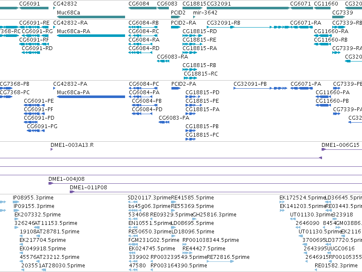
Task: Select the CG42832-PA protein label
Action: pyautogui.click(x=70, y=84)
